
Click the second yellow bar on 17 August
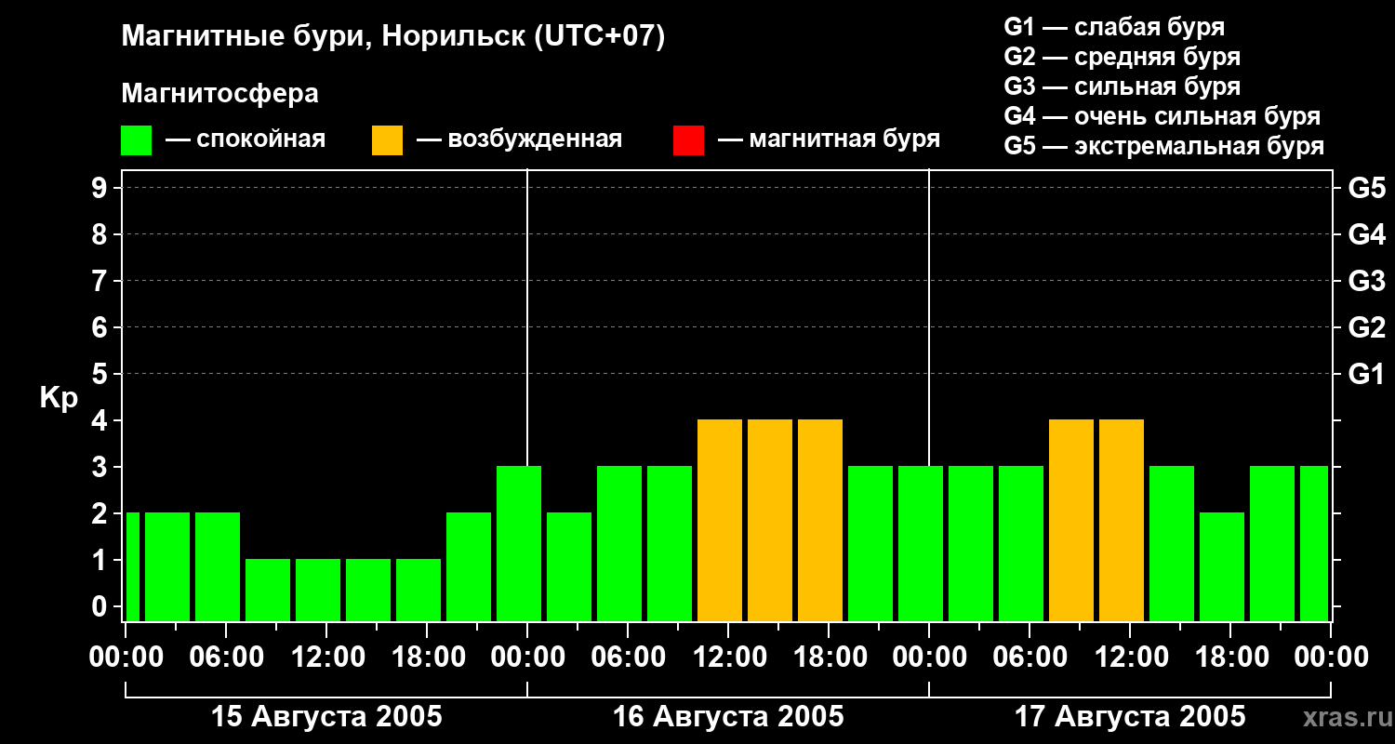[1122, 520]
